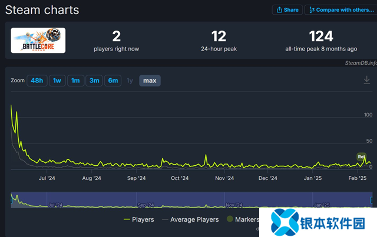377x237 pixels.
Task: Set zoom to 3m
Action: (94, 81)
